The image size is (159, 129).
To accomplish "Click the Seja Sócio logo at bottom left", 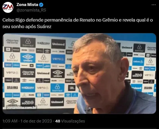I will 28,102.
